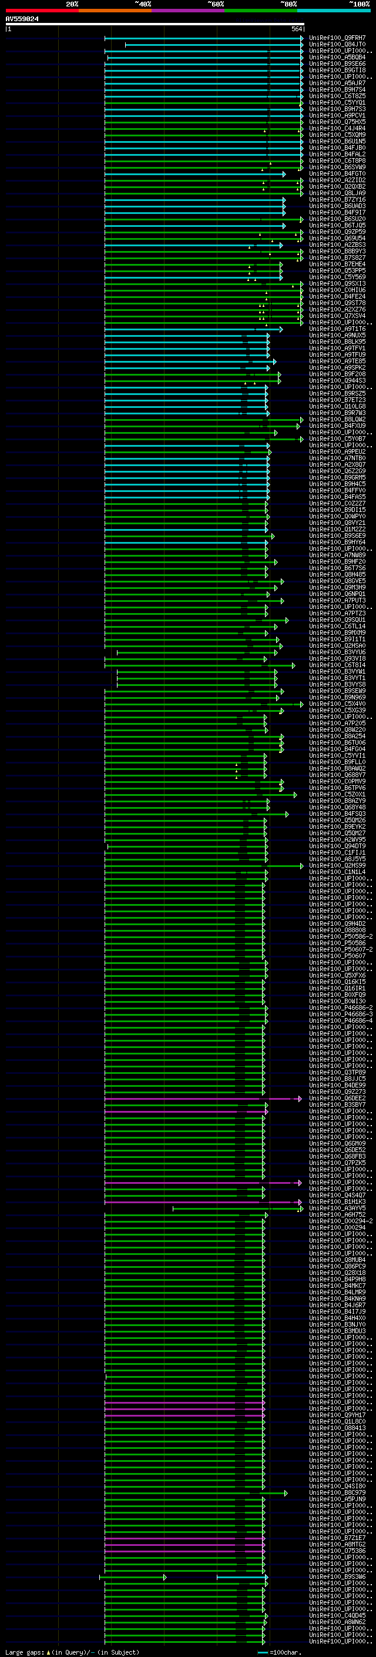Image resolution: width=376 pixels, height=1657 pixels.
Task: Open the UniRef100_Q9SXI3 hit
Action: (x=337, y=284)
